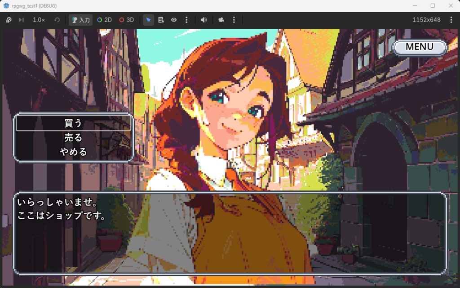This screenshot has height=288, width=460.
Task: Open options menu right of eye icon
Action: pos(186,20)
